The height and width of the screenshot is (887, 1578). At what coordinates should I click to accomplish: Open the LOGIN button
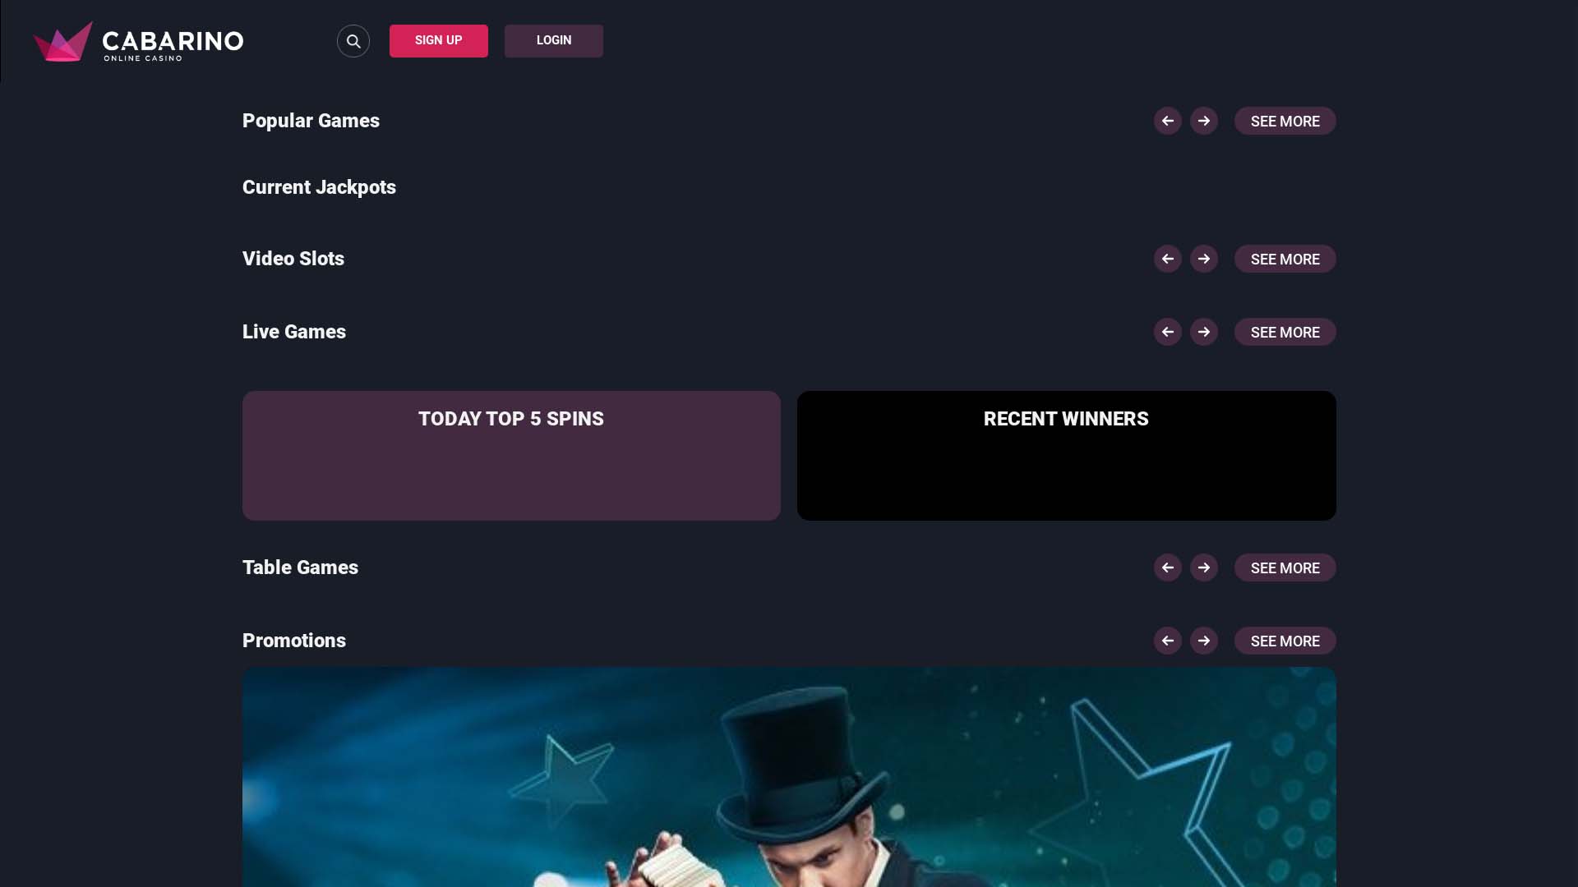coord(554,41)
